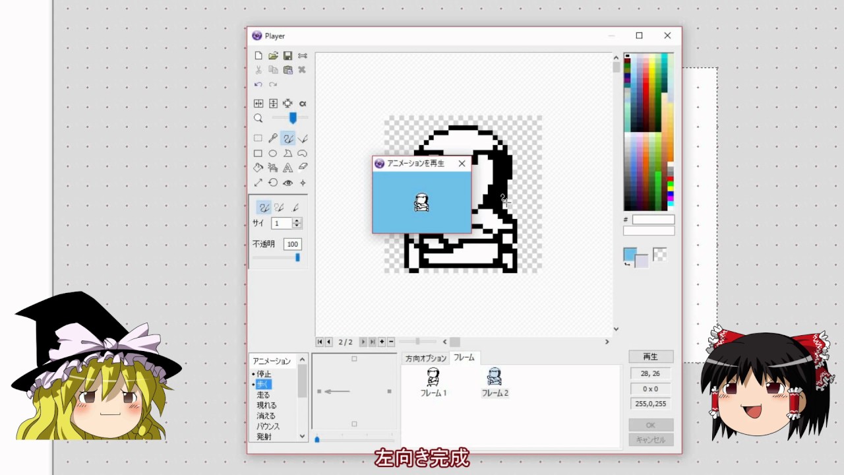Open a file with folder icon

tap(273, 56)
